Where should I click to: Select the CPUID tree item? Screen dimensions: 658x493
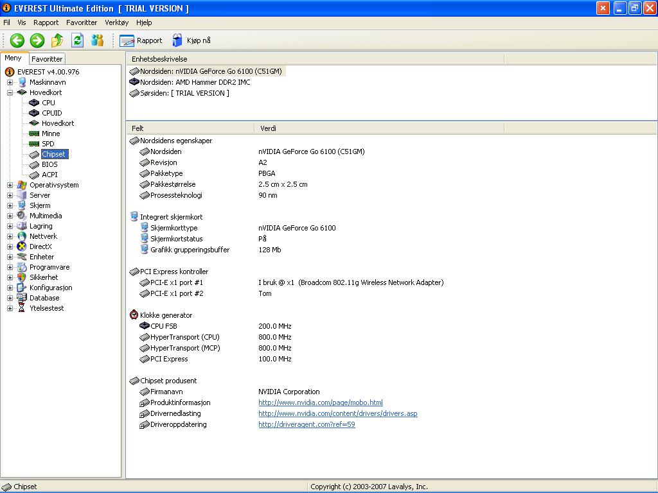point(51,113)
